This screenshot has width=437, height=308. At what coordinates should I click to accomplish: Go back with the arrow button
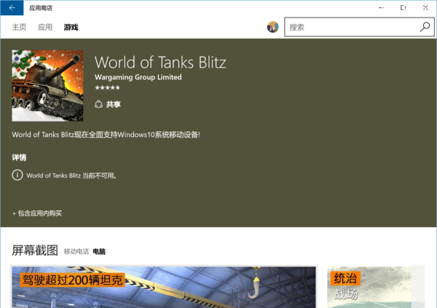click(12, 8)
